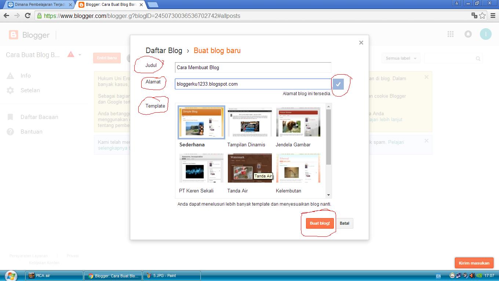The image size is (499, 281).
Task: Click the address availability checkmark icon
Action: pyautogui.click(x=338, y=84)
